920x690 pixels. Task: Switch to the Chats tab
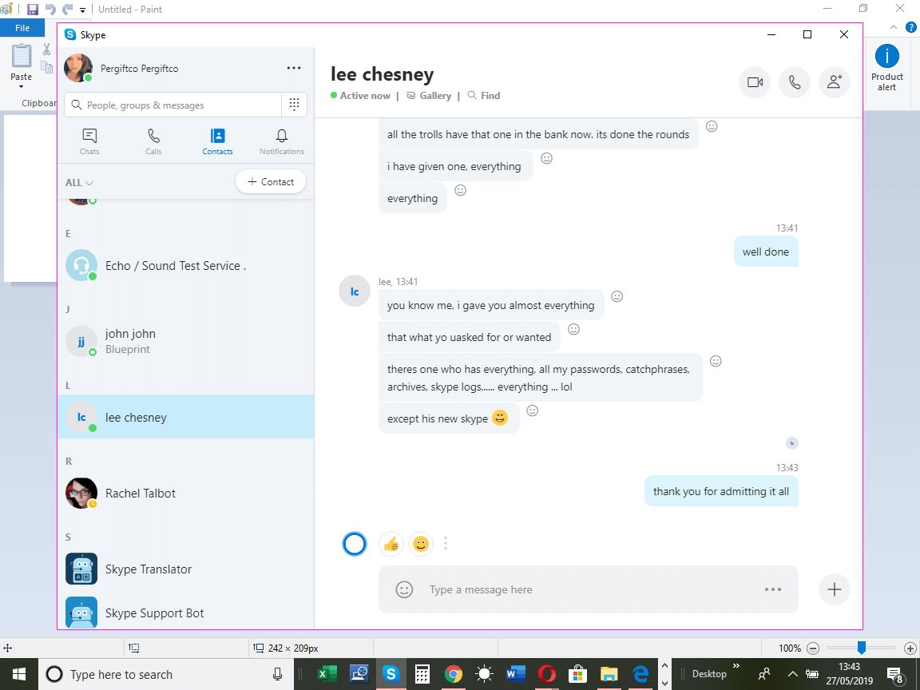tap(89, 141)
